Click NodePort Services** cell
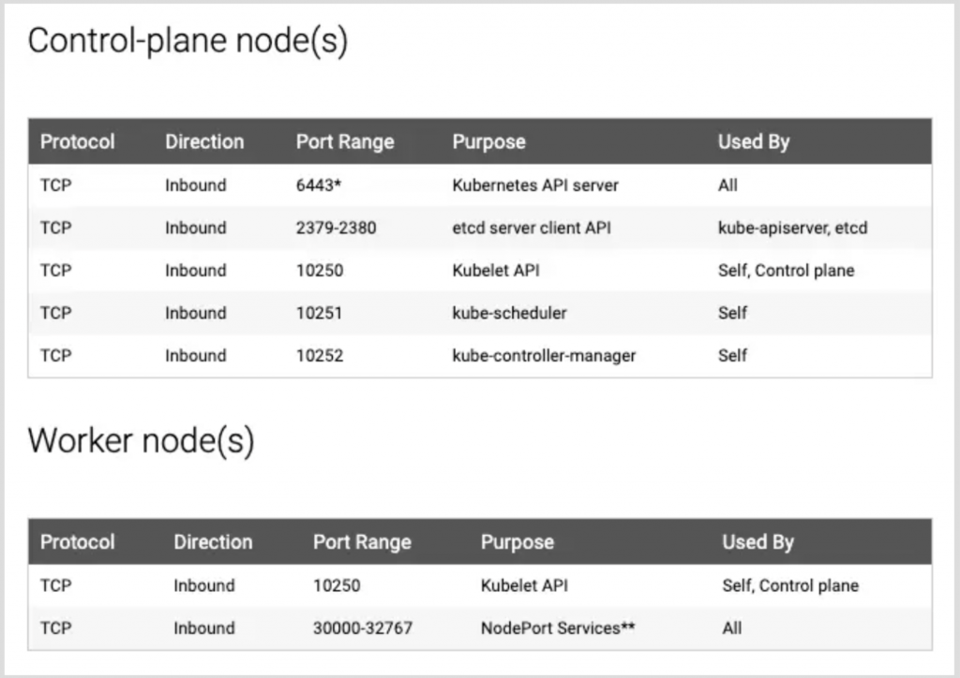The image size is (960, 678). pyautogui.click(x=558, y=627)
